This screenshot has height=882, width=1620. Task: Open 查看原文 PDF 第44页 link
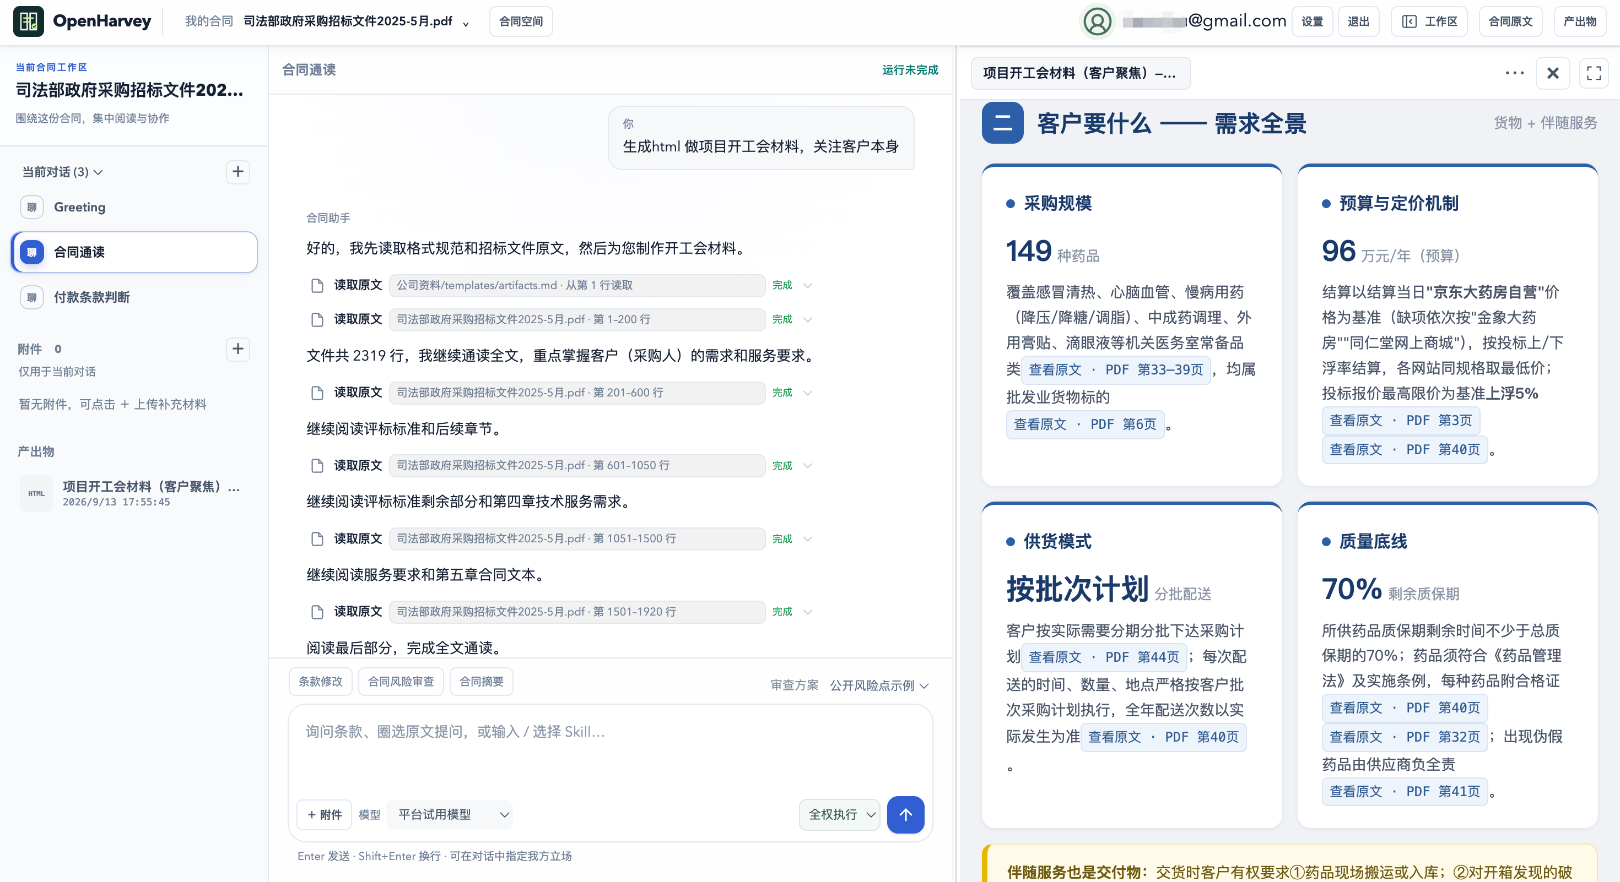point(1104,657)
